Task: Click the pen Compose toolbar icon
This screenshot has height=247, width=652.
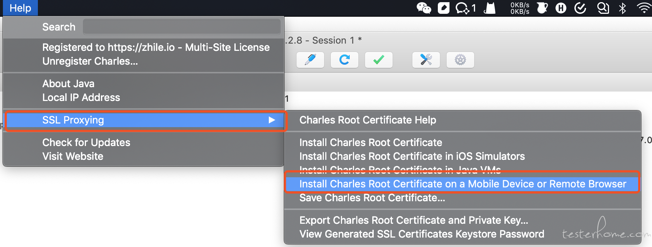Action: (310, 60)
